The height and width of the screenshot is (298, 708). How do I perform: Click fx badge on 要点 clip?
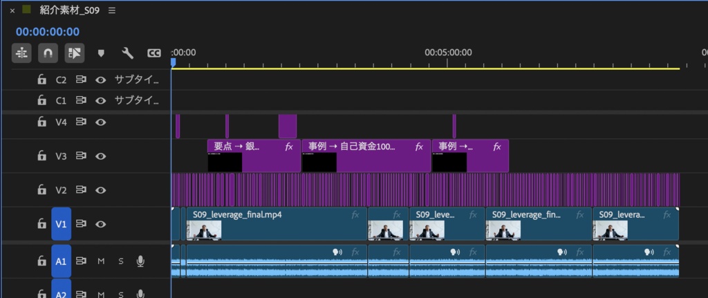pos(290,147)
